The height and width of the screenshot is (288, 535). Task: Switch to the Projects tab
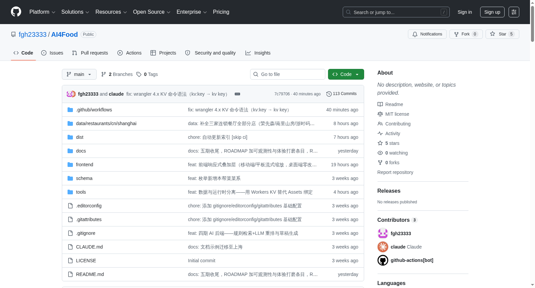click(163, 53)
